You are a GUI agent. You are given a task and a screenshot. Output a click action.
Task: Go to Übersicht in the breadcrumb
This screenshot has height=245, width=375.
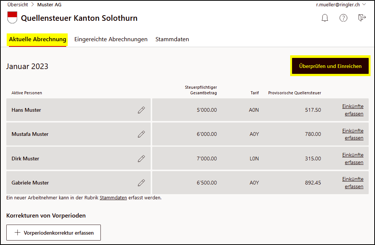click(x=18, y=4)
